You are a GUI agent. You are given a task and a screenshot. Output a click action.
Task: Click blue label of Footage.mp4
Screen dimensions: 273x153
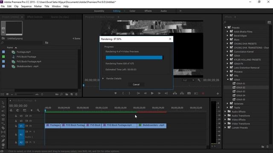(3, 52)
